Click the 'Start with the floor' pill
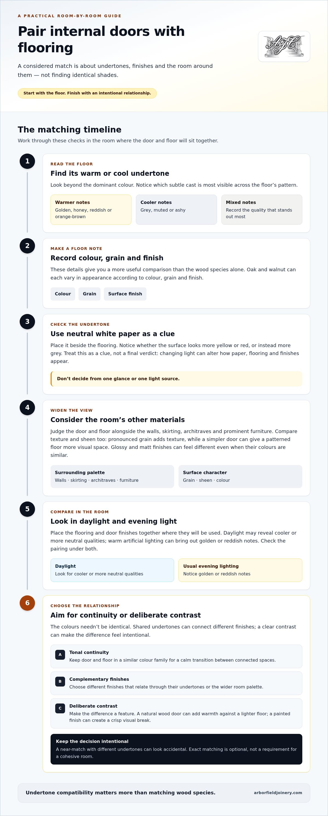 point(87,93)
